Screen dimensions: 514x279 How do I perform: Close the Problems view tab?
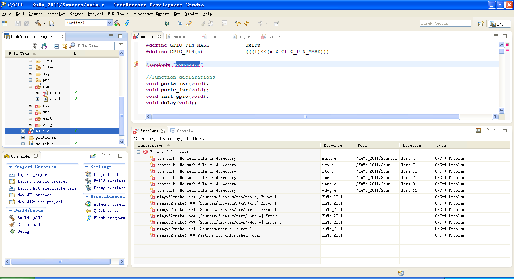pos(163,131)
